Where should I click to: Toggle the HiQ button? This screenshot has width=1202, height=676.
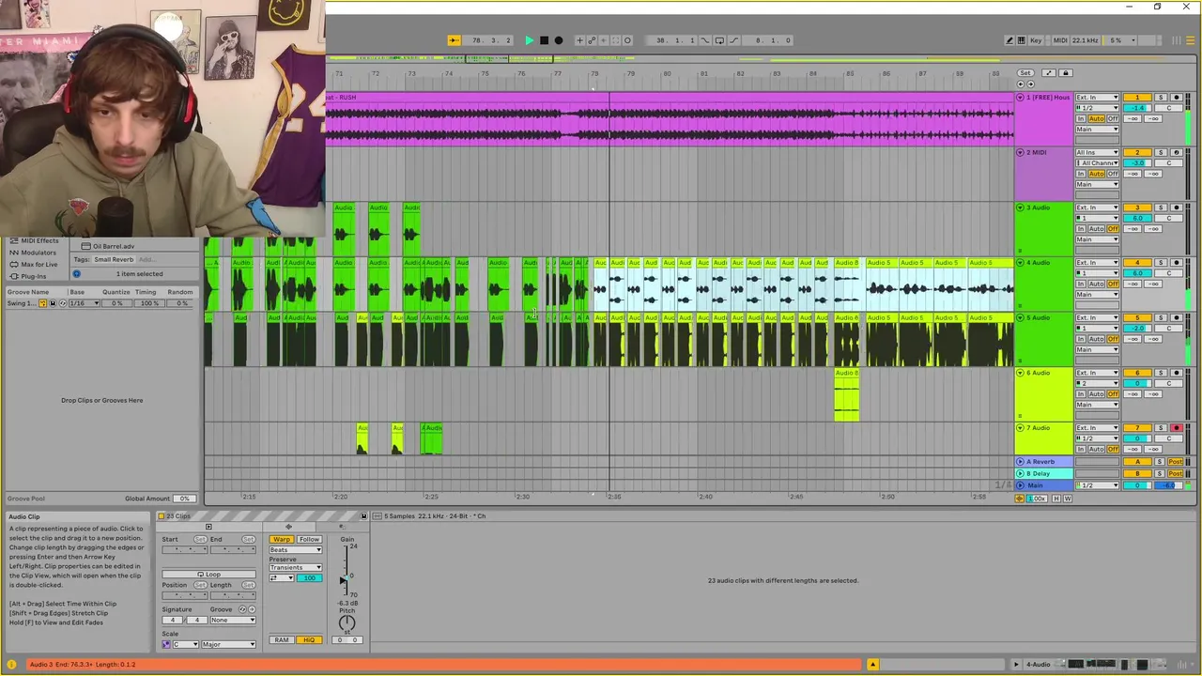(x=309, y=640)
